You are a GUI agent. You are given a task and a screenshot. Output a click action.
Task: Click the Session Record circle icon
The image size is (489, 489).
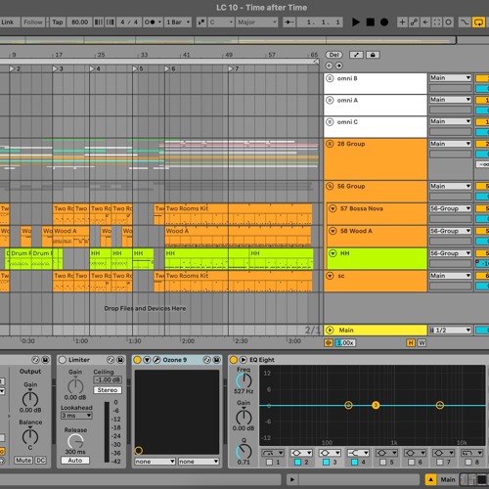pyautogui.click(x=449, y=22)
